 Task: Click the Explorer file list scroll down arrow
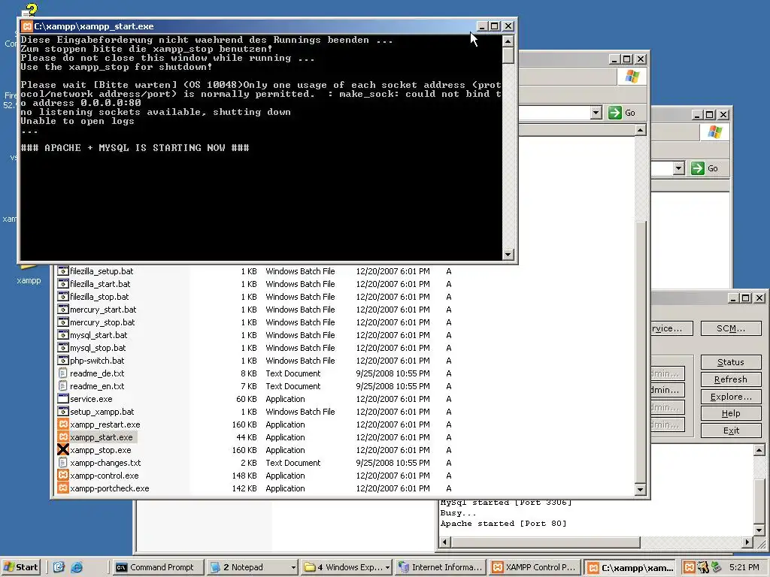pyautogui.click(x=640, y=489)
